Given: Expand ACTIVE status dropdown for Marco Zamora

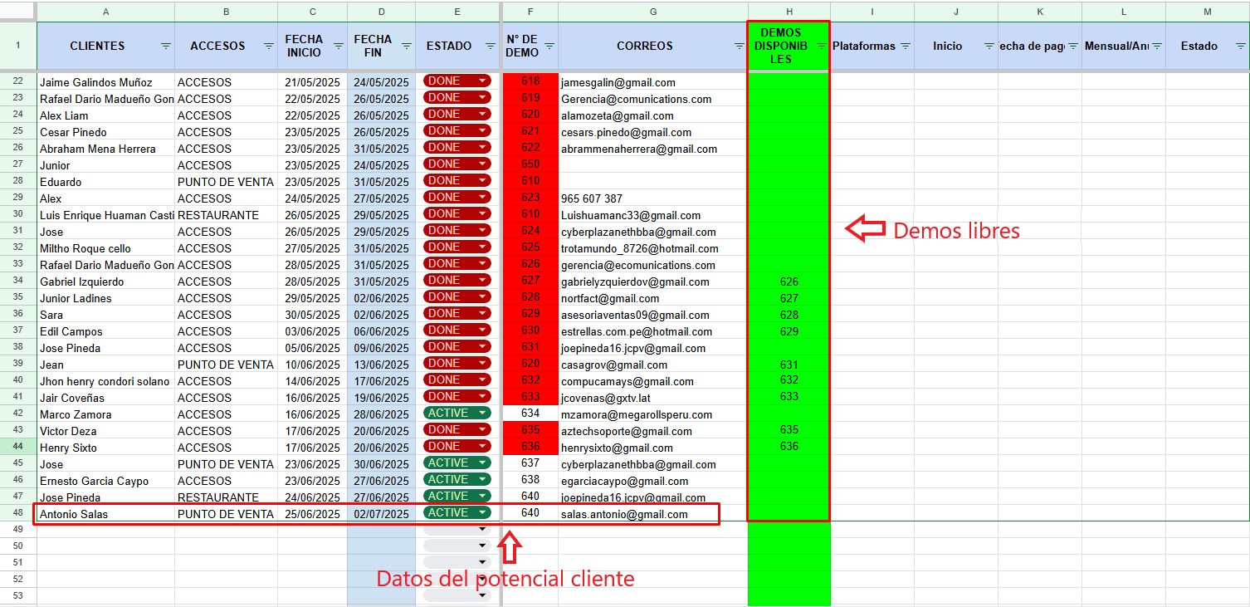Looking at the screenshot, I should [x=482, y=414].
